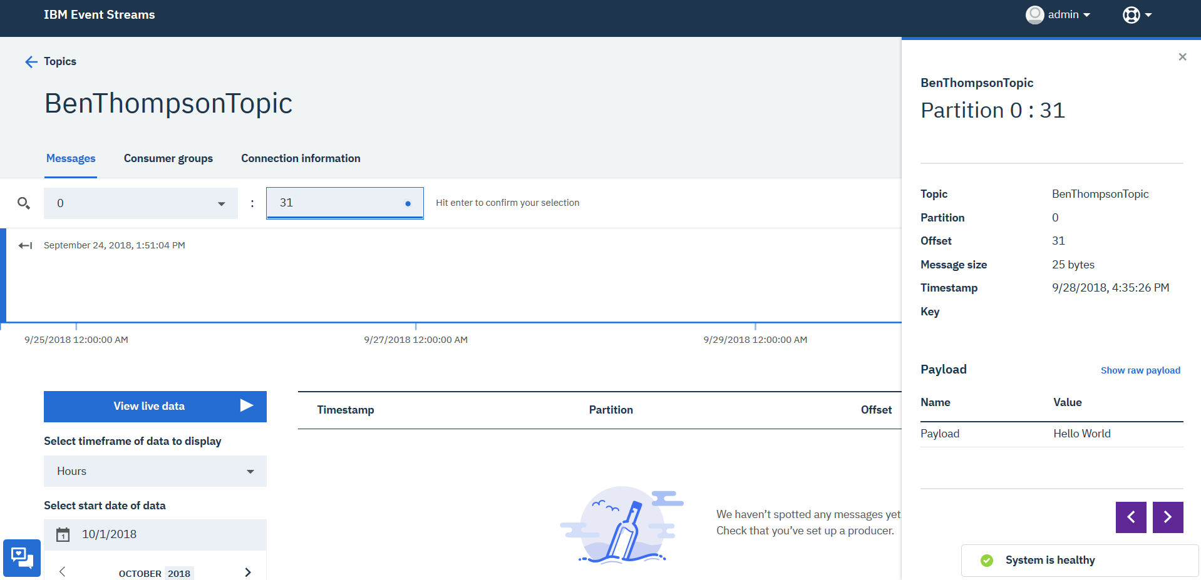
Task: Click the 9/27/2018 timeline marker
Action: [416, 340]
